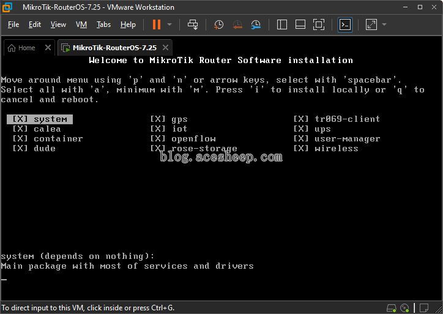Enter full screen mode icon
Image resolution: width=443 pixels, height=314 pixels.
(319, 24)
